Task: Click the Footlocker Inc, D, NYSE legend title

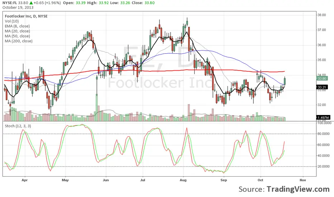Action: (26, 16)
